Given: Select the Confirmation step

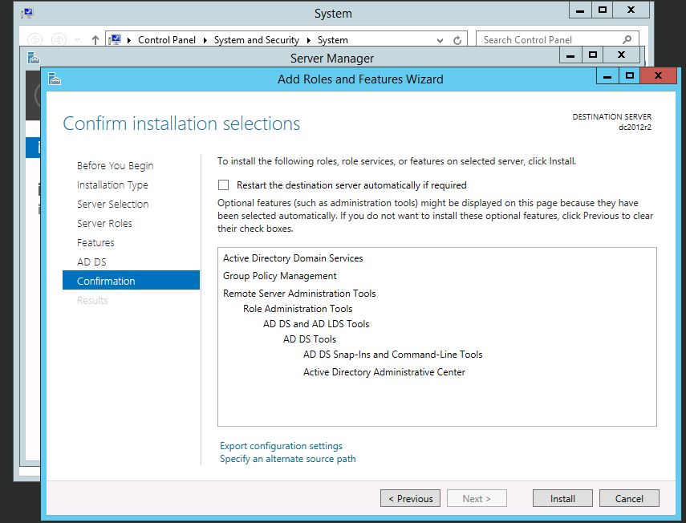Looking at the screenshot, I should click(x=131, y=280).
